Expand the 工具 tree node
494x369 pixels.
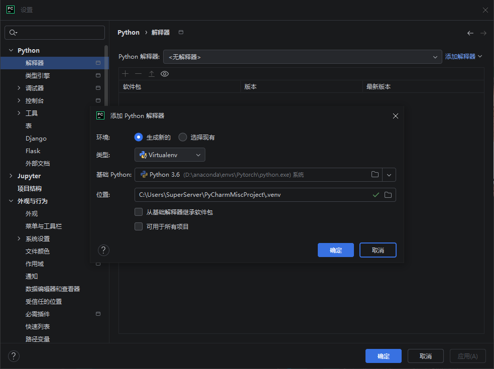pos(19,113)
